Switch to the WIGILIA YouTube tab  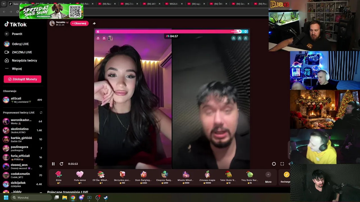click(174, 4)
